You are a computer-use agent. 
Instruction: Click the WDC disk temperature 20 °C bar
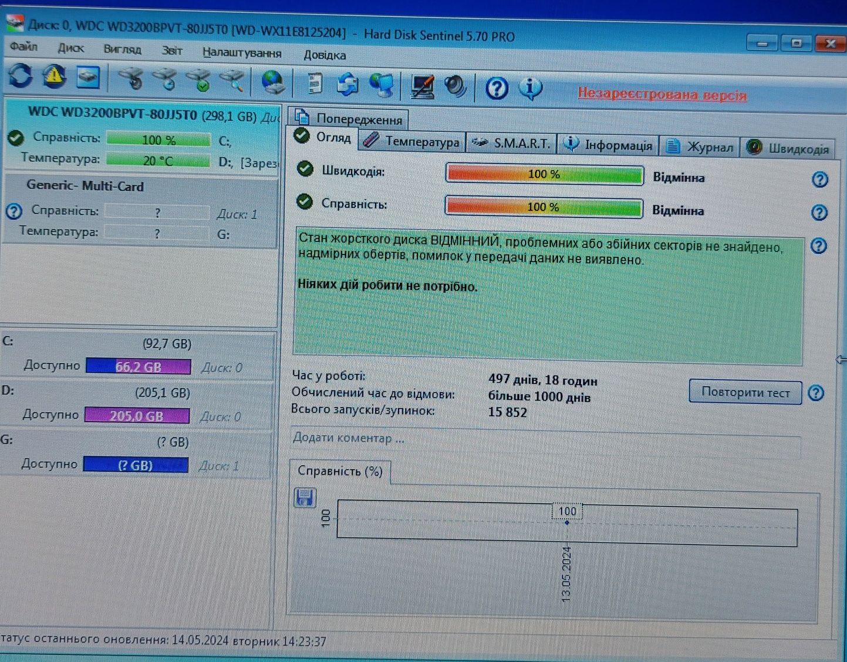click(x=158, y=161)
